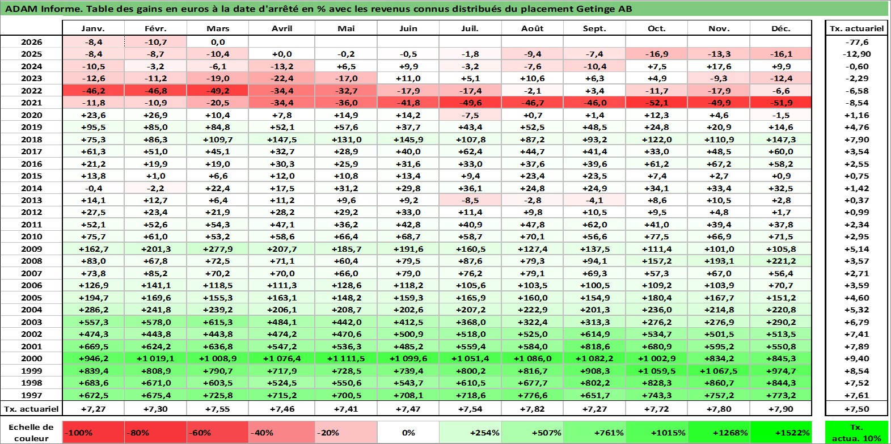Viewport: 891px width, 444px height.
Task: Click the -8,5 cell in Juil. 2013
Action: click(x=470, y=200)
